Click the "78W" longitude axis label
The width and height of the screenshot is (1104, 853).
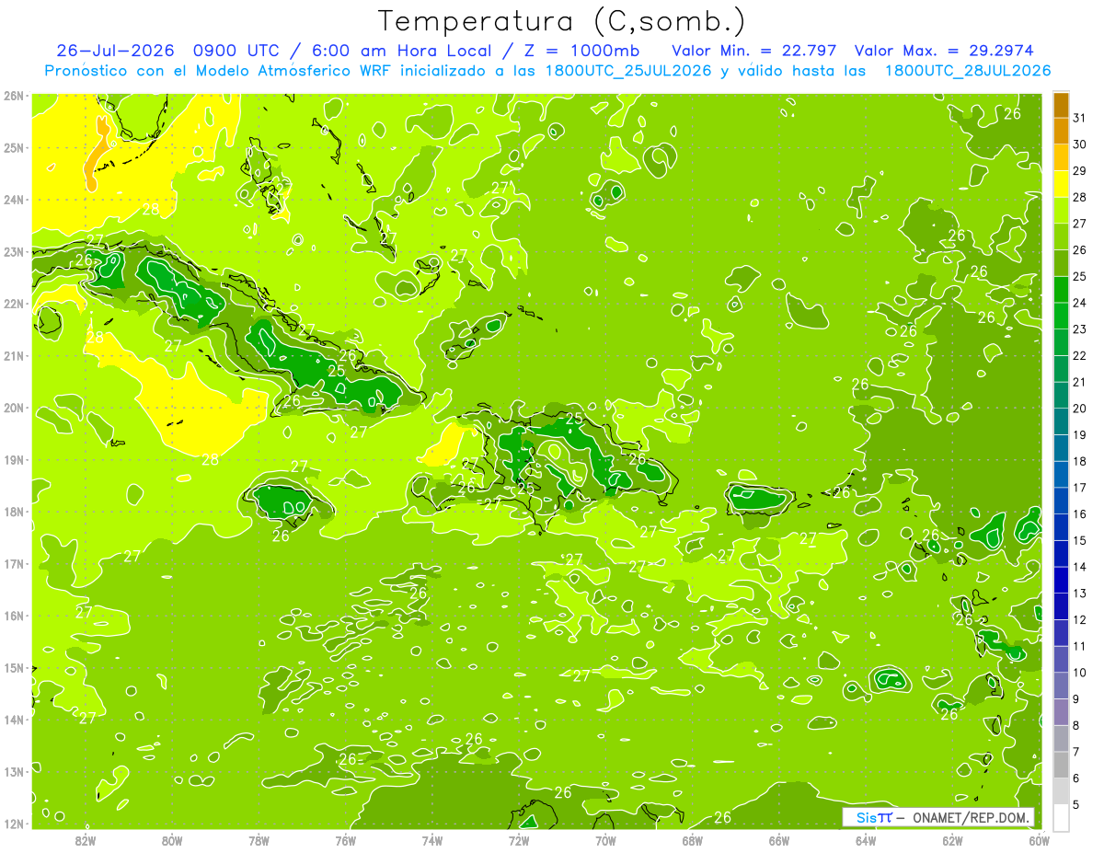pyautogui.click(x=259, y=840)
